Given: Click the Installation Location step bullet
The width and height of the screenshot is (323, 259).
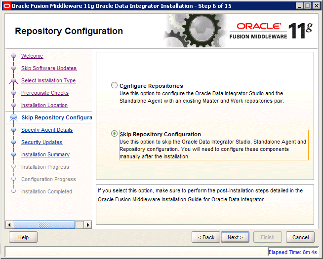Looking at the screenshot, I should 14,105.
